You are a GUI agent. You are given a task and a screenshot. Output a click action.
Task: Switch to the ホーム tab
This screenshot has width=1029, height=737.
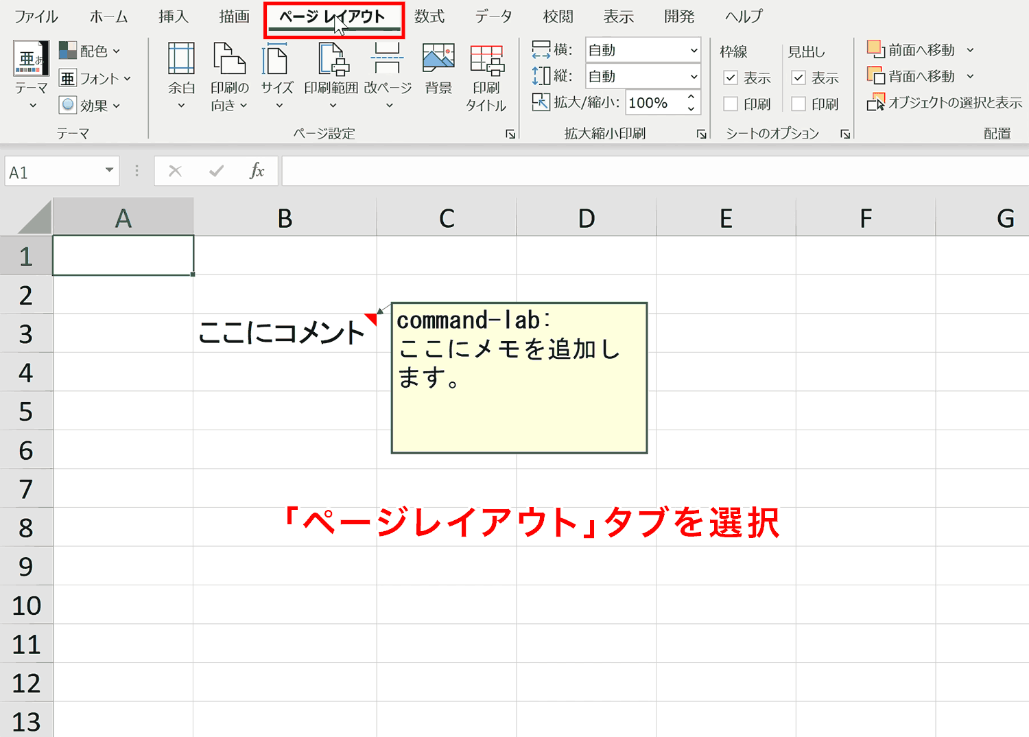[109, 16]
